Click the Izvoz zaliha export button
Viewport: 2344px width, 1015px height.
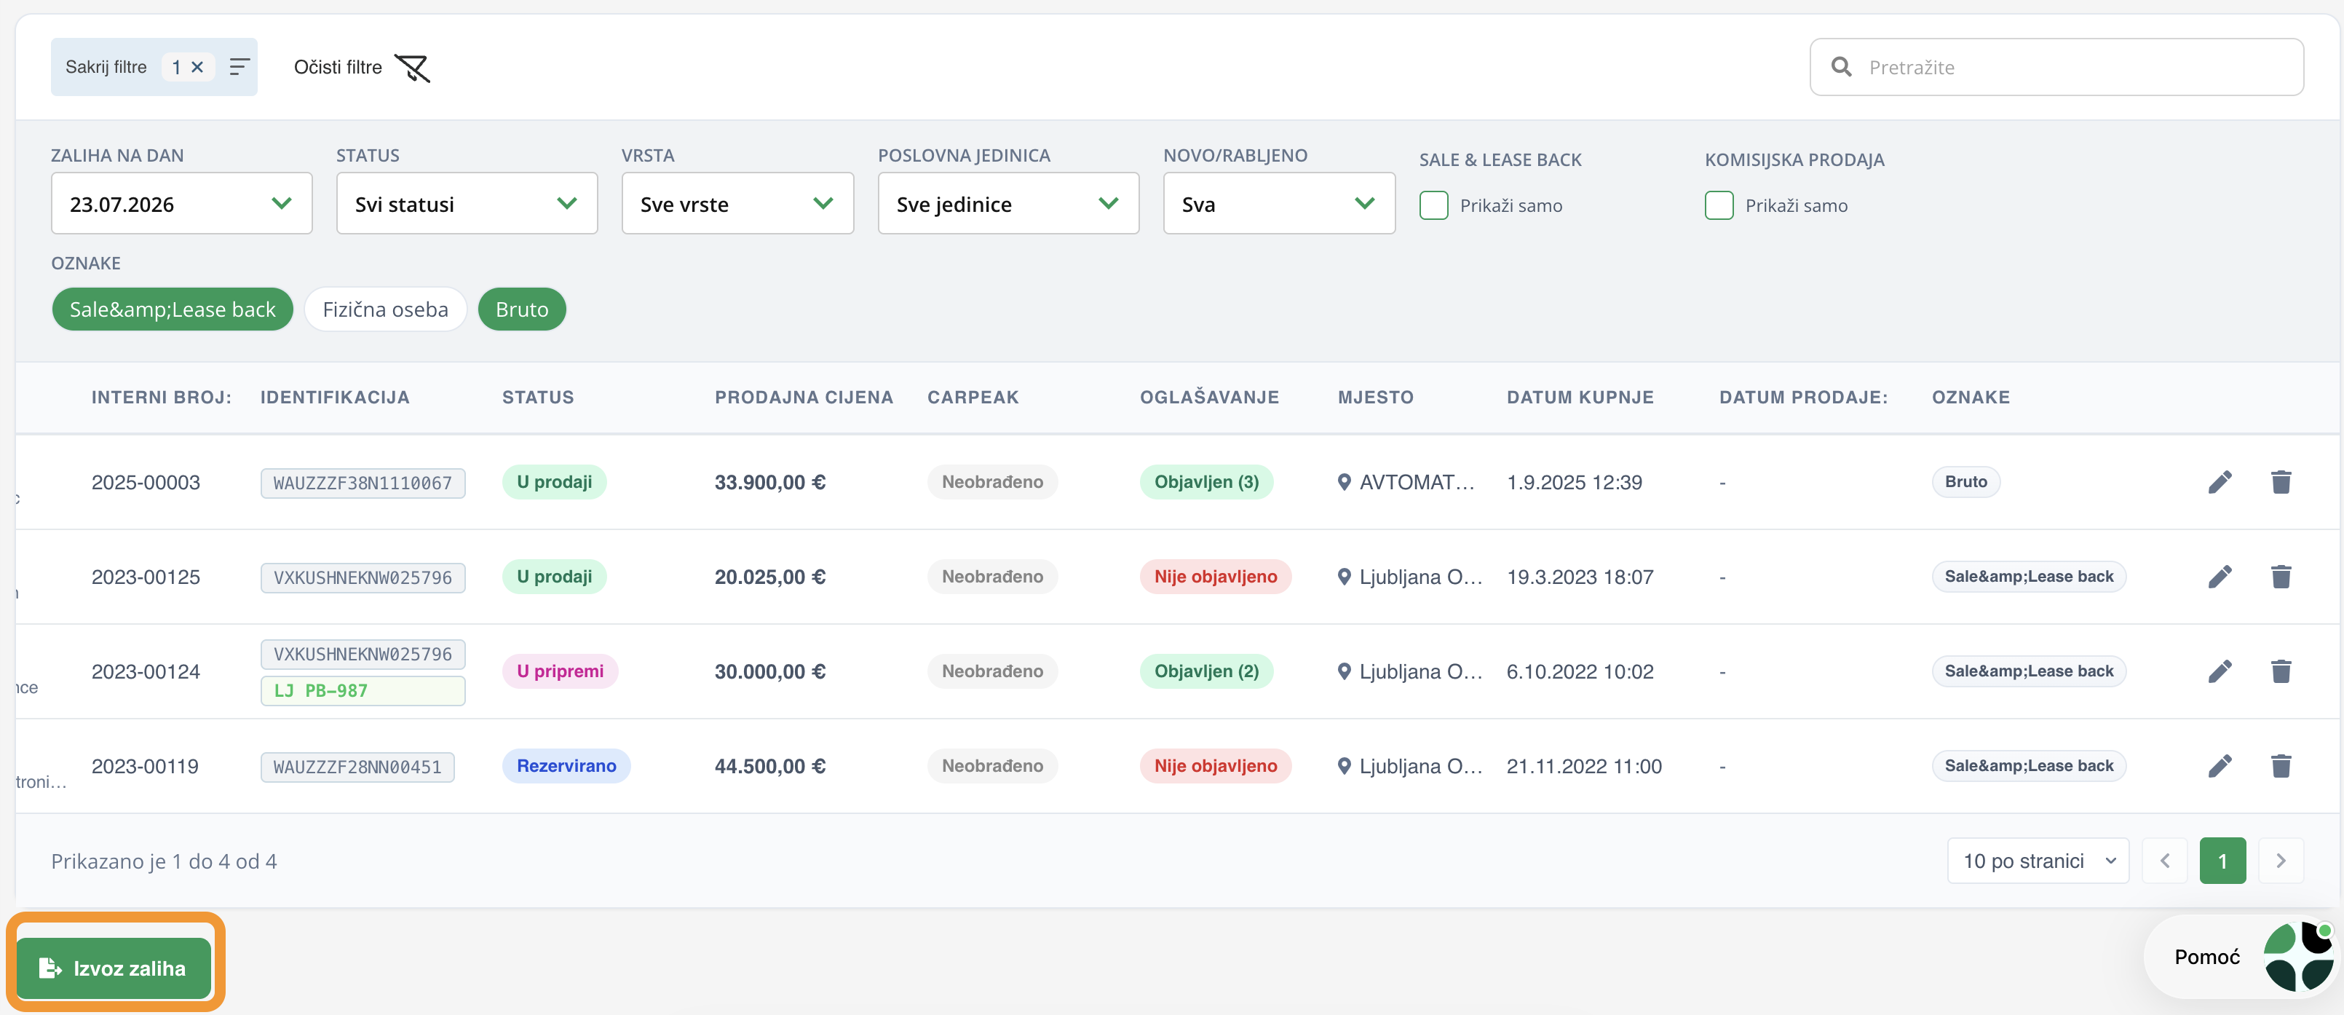pyautogui.click(x=114, y=968)
